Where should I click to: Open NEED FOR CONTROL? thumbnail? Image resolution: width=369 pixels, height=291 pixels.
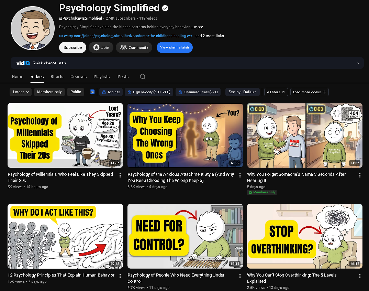(185, 236)
